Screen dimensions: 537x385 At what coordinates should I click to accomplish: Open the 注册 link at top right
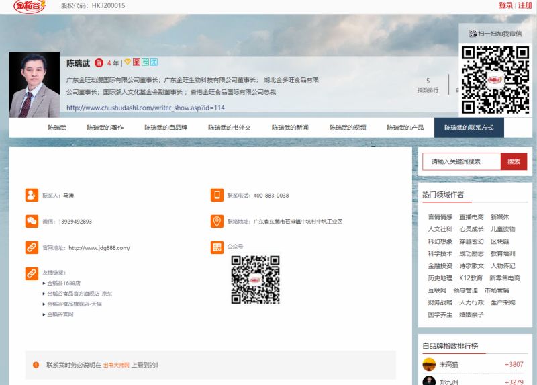[525, 5]
